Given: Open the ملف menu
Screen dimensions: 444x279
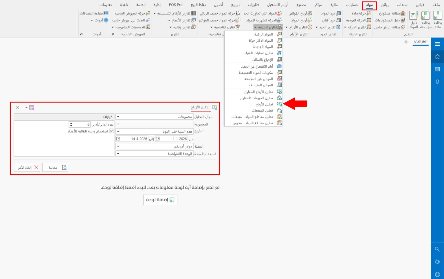Looking at the screenshot, I should click(436, 5).
